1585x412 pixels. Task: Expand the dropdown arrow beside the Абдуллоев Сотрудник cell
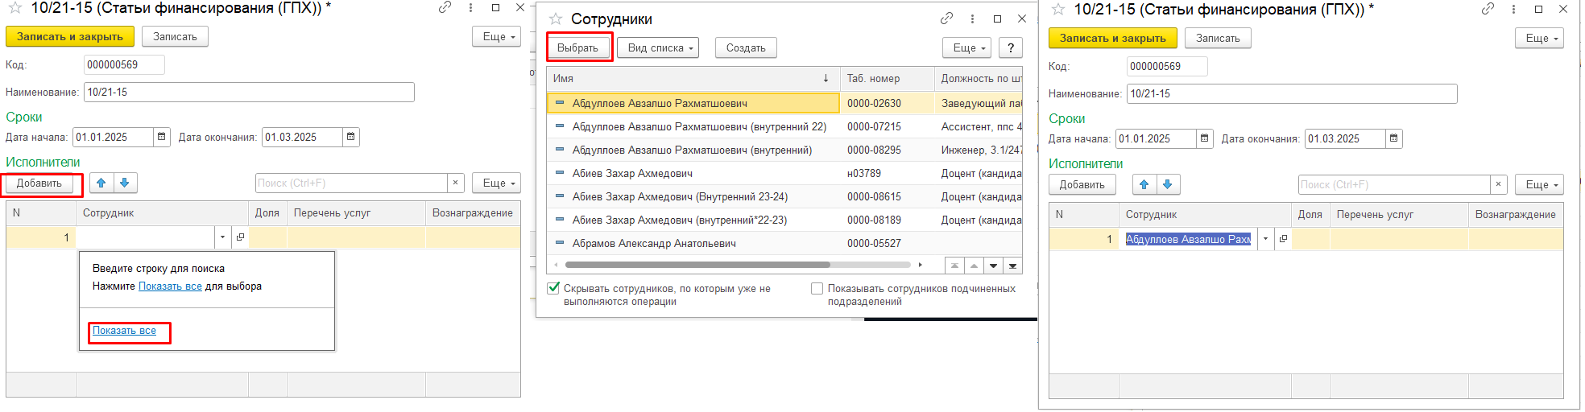pos(1265,239)
